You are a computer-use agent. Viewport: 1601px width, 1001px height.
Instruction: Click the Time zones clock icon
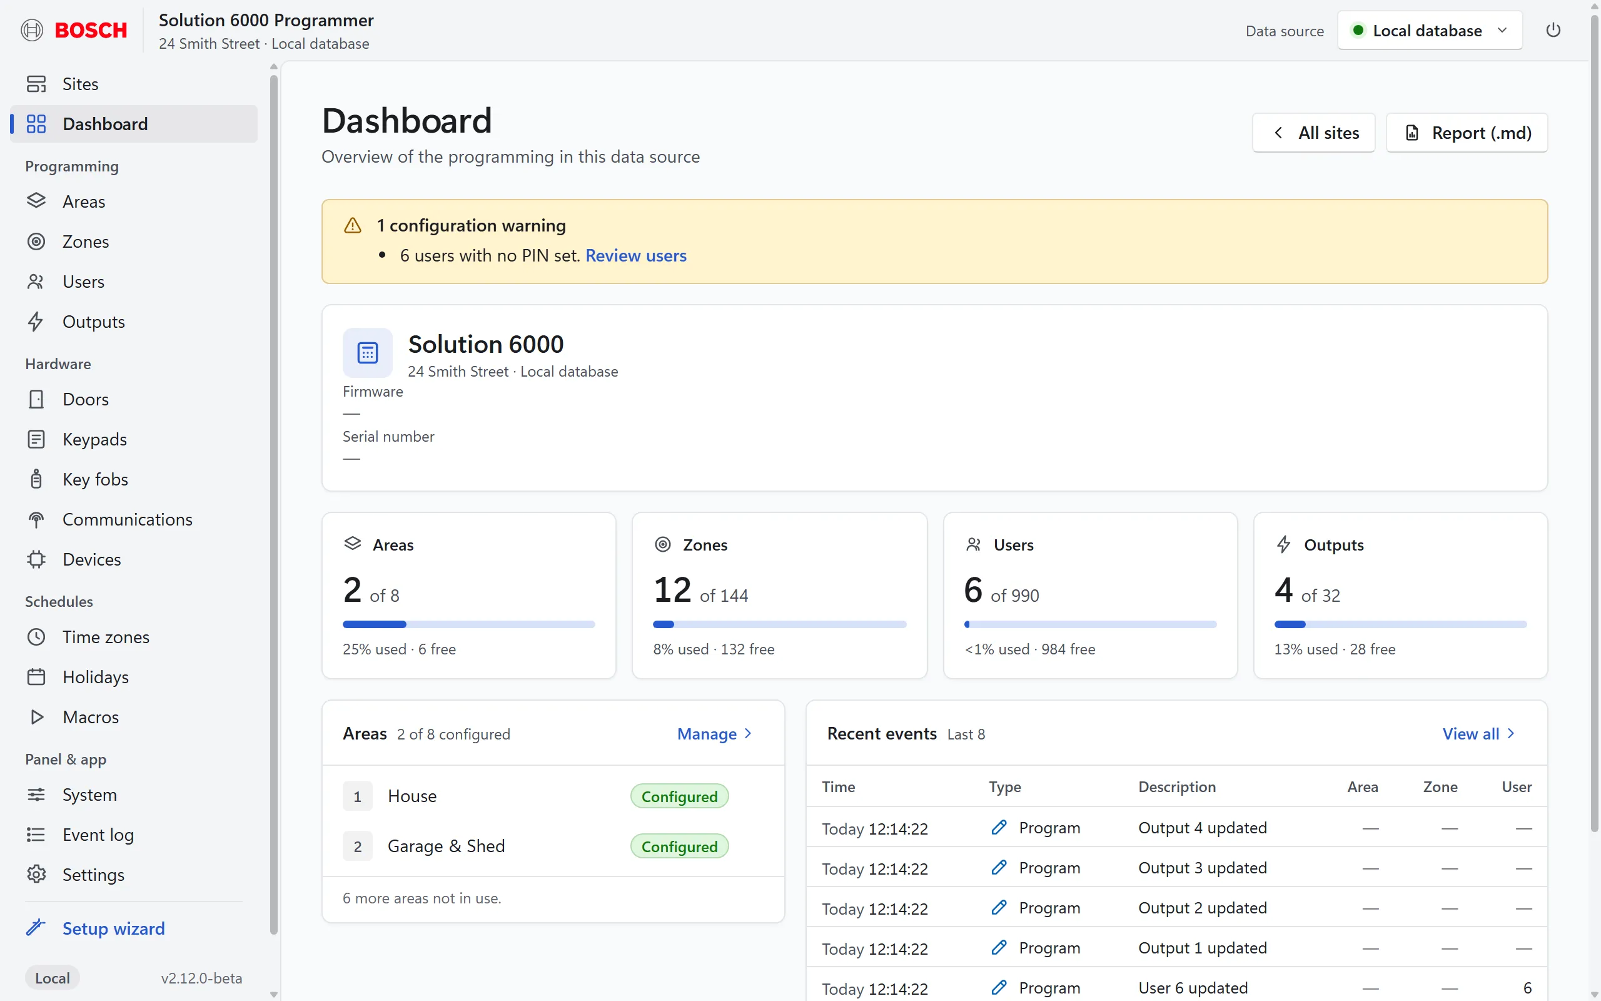(36, 637)
